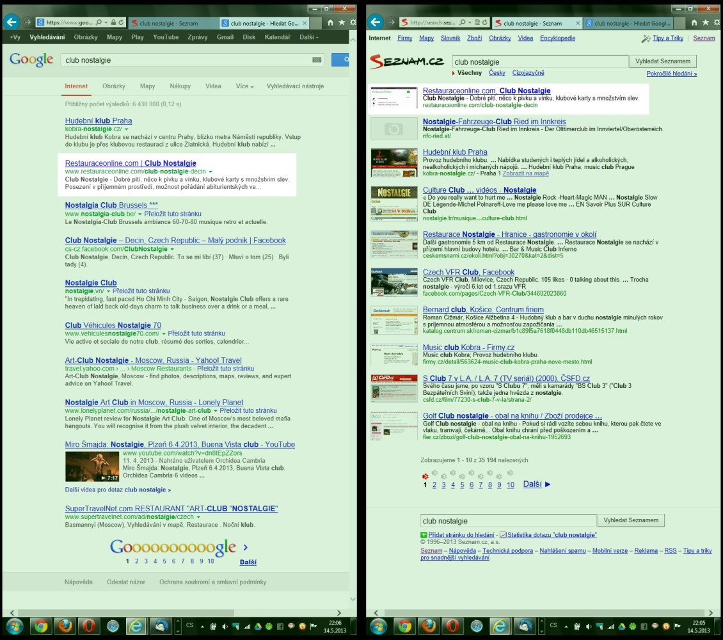
Task: Go to Google results page 2
Action: [136, 561]
